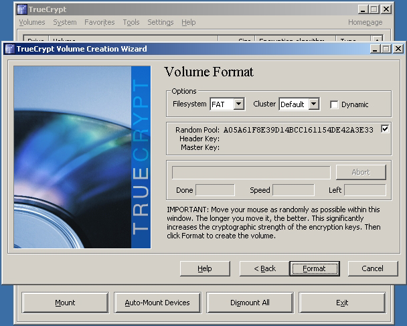The image size is (407, 326).
Task: Click the format progress bar
Action: (x=251, y=173)
